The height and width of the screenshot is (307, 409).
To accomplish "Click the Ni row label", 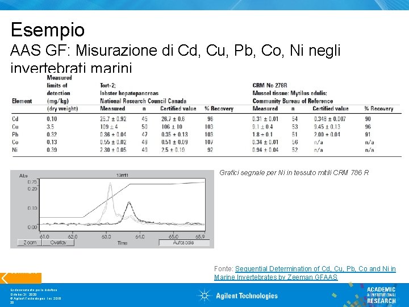I will pyautogui.click(x=15, y=150).
